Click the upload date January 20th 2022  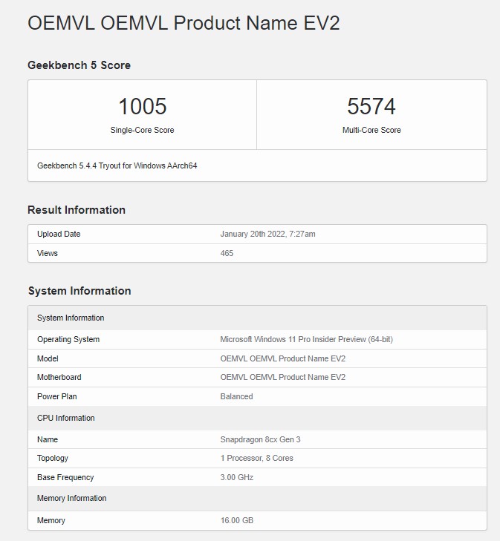pyautogui.click(x=267, y=234)
